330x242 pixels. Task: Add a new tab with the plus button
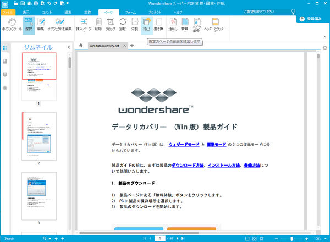click(132, 46)
